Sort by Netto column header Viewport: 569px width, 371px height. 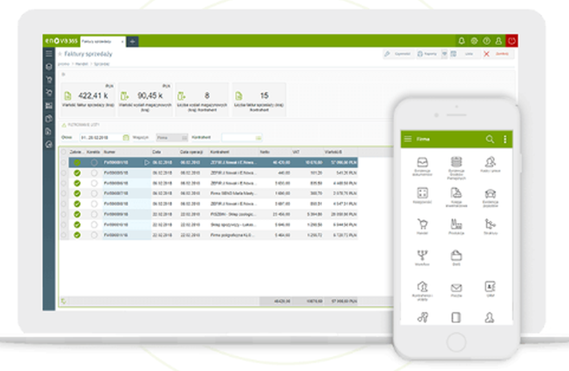(x=265, y=152)
